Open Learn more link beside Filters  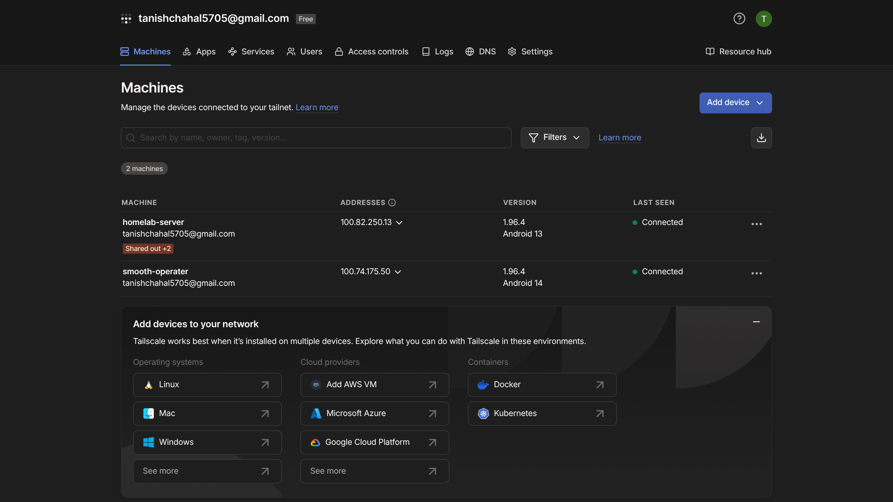[620, 138]
